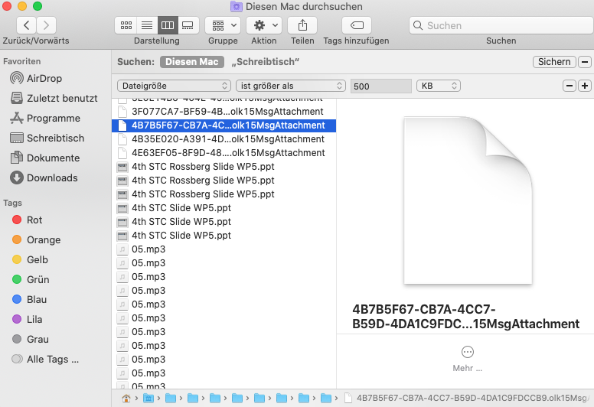Add a search criterion with plus button
Viewport: 594px width, 407px height.
(585, 86)
